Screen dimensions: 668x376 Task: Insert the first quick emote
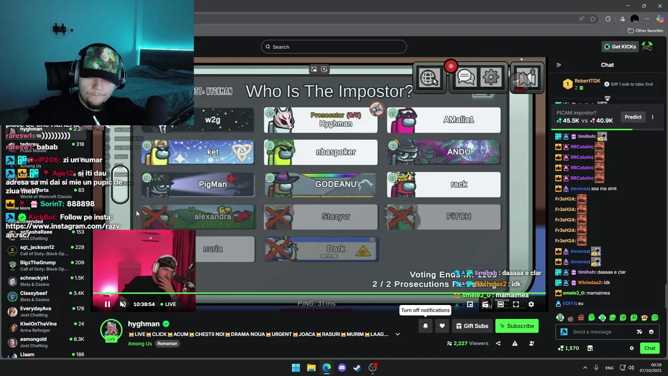[x=560, y=318]
